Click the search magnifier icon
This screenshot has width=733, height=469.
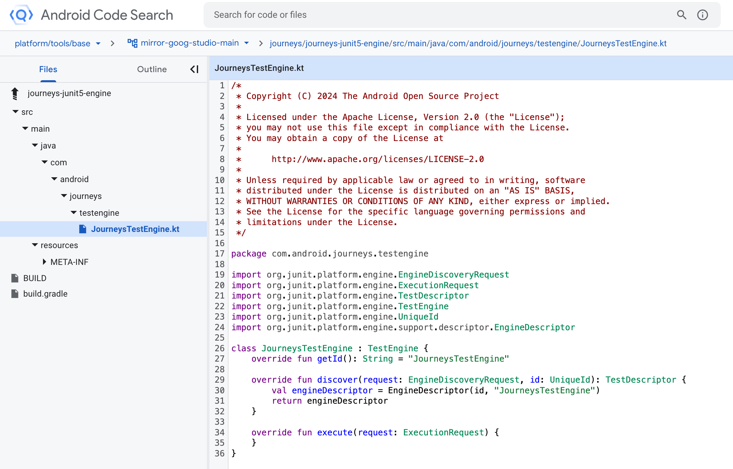pyautogui.click(x=682, y=15)
